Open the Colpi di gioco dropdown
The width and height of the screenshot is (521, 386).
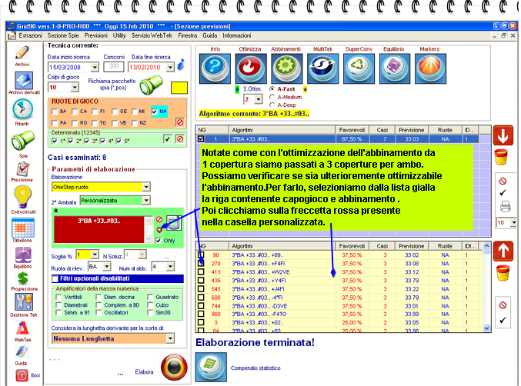click(x=75, y=88)
